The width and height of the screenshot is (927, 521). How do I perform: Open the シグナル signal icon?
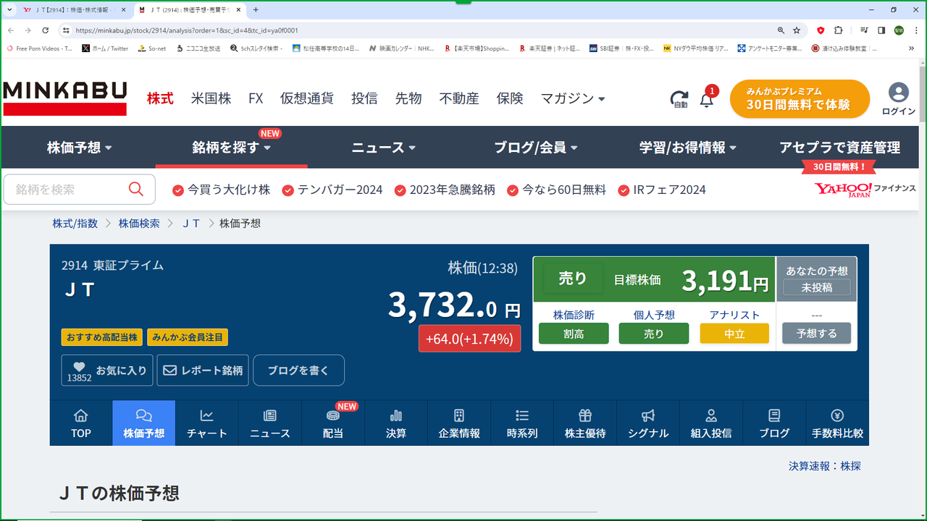(x=647, y=423)
